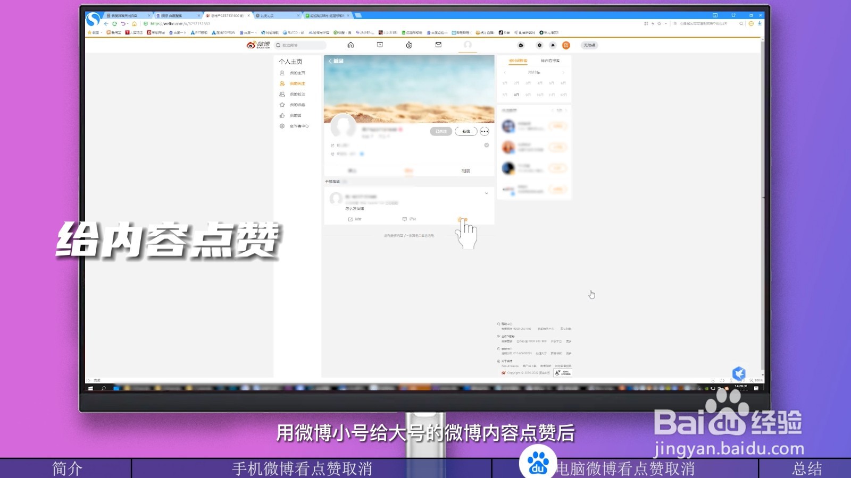
Task: Click the 我的赞 thumbs-up icon in sidebar
Action: [x=282, y=115]
